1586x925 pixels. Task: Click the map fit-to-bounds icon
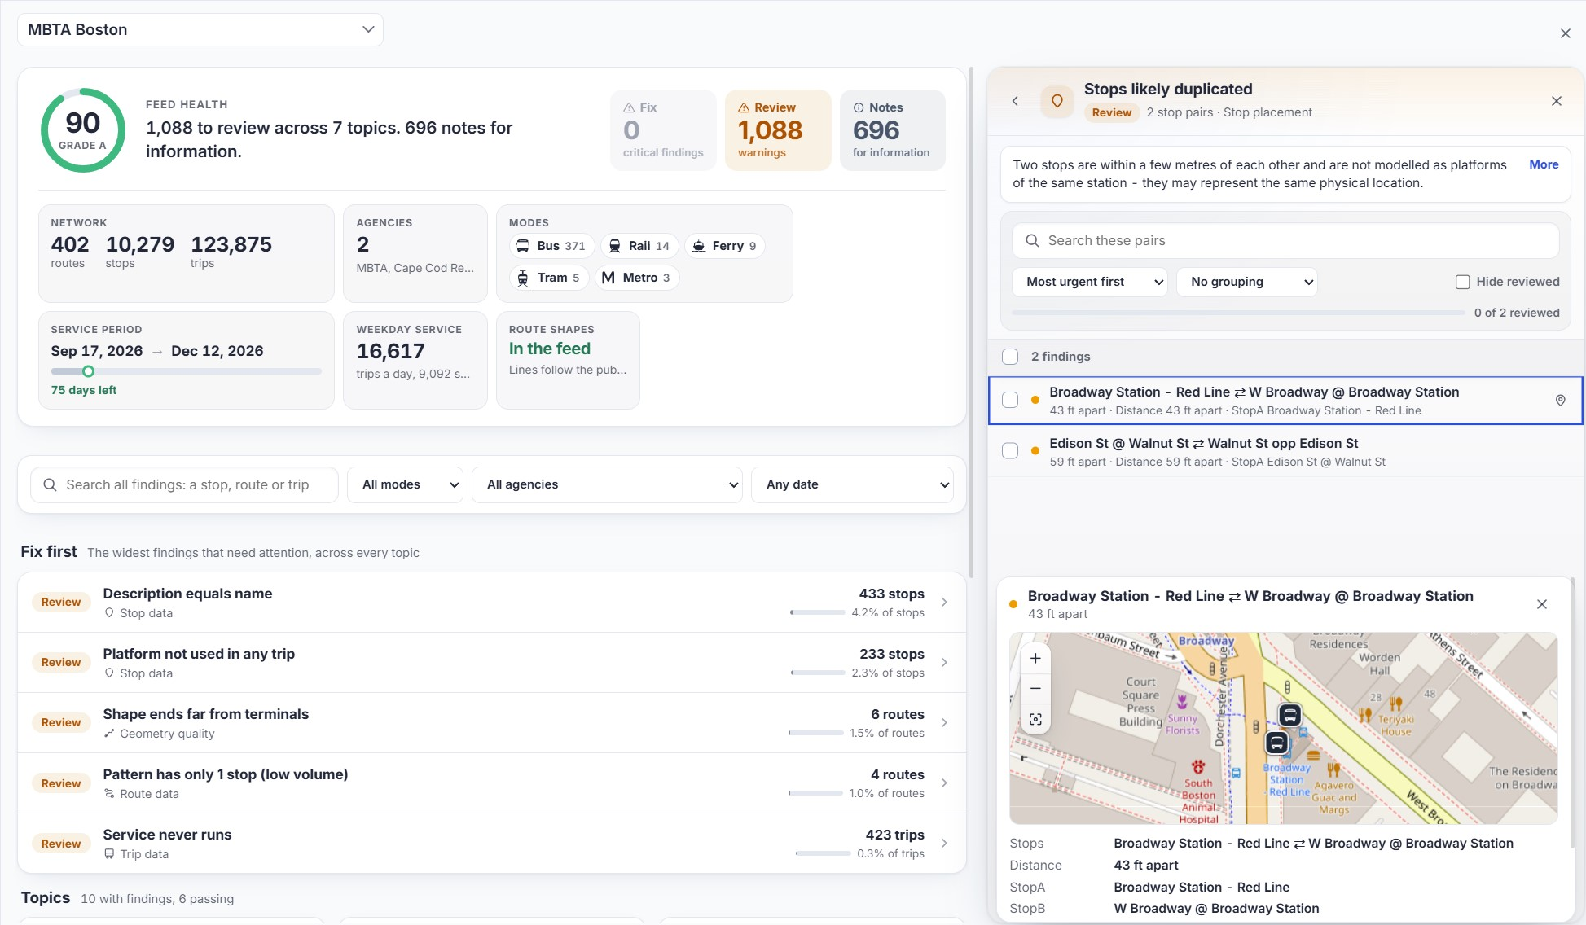(1035, 720)
